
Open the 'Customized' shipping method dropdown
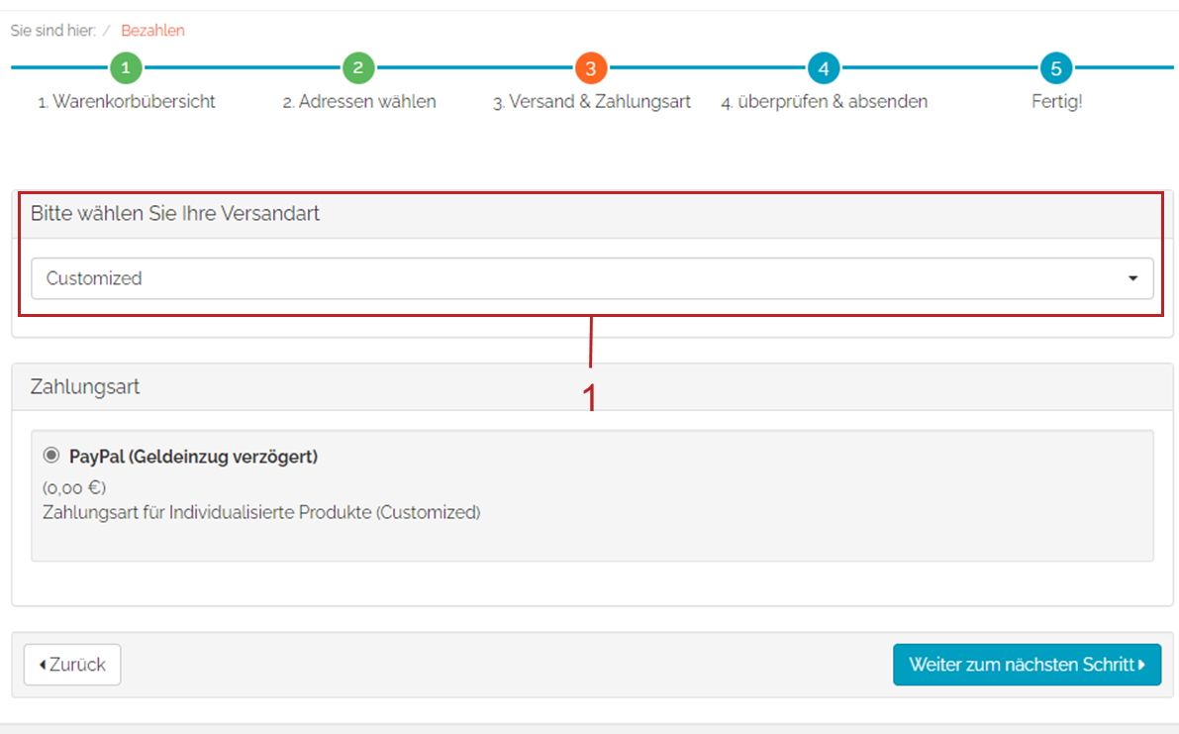591,279
